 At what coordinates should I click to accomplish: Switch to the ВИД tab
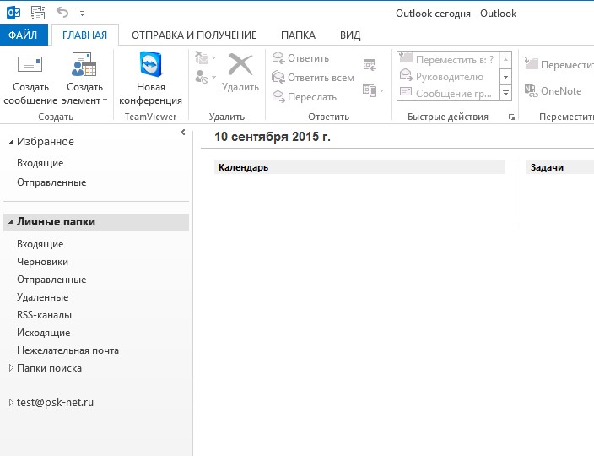(350, 35)
